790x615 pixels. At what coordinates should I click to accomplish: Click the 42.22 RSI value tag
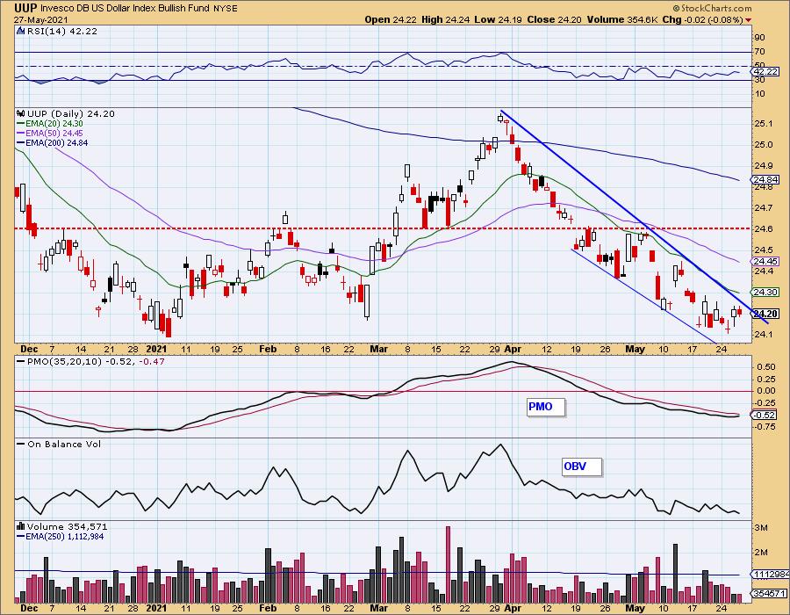[x=765, y=71]
